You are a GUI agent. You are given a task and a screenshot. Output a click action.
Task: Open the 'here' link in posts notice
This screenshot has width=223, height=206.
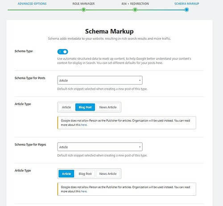coord(84,125)
